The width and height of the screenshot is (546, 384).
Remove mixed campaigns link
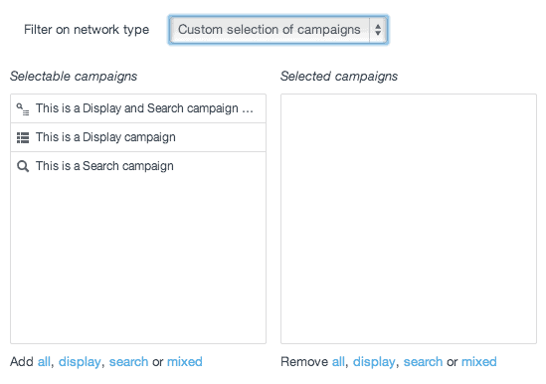[x=479, y=362]
